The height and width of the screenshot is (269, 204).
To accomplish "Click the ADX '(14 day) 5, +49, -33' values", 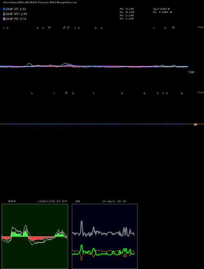I will 114,201.
